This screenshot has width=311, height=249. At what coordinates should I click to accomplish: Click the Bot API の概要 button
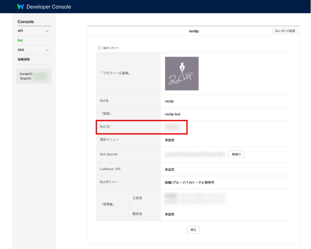click(x=285, y=31)
